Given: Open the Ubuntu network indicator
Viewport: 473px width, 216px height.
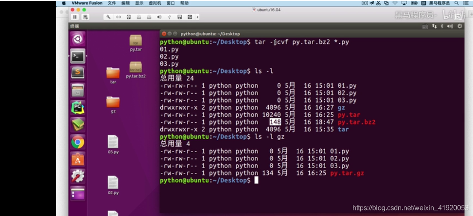Looking at the screenshot, I should 435,26.
